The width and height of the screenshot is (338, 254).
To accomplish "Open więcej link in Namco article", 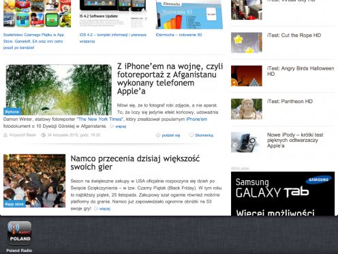I will [105, 209].
